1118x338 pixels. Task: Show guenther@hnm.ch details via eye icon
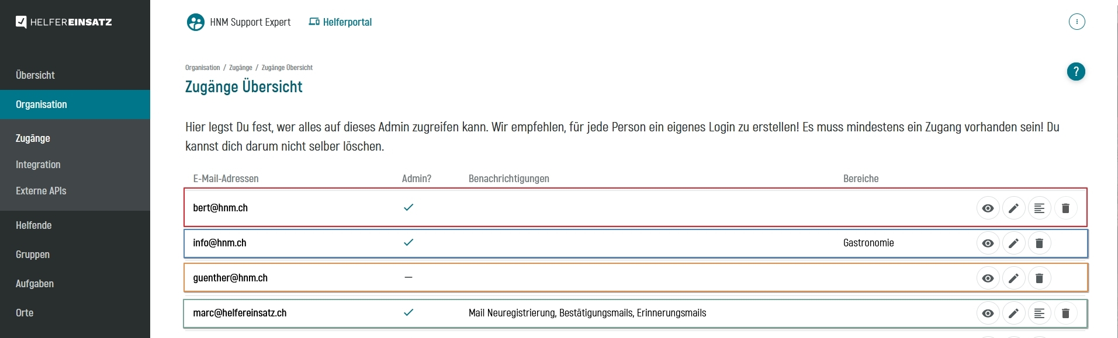988,278
